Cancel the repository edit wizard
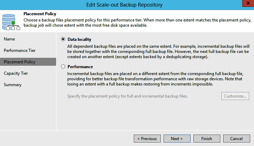Image resolution: width=254 pixels, height=146 pixels. pos(237,139)
